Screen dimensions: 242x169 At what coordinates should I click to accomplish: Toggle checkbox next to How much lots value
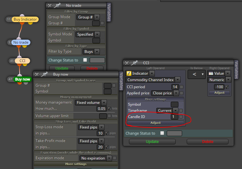109,108
